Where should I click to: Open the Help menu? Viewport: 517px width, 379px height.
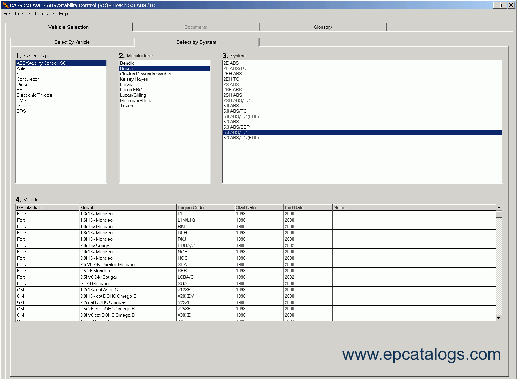[x=63, y=14]
